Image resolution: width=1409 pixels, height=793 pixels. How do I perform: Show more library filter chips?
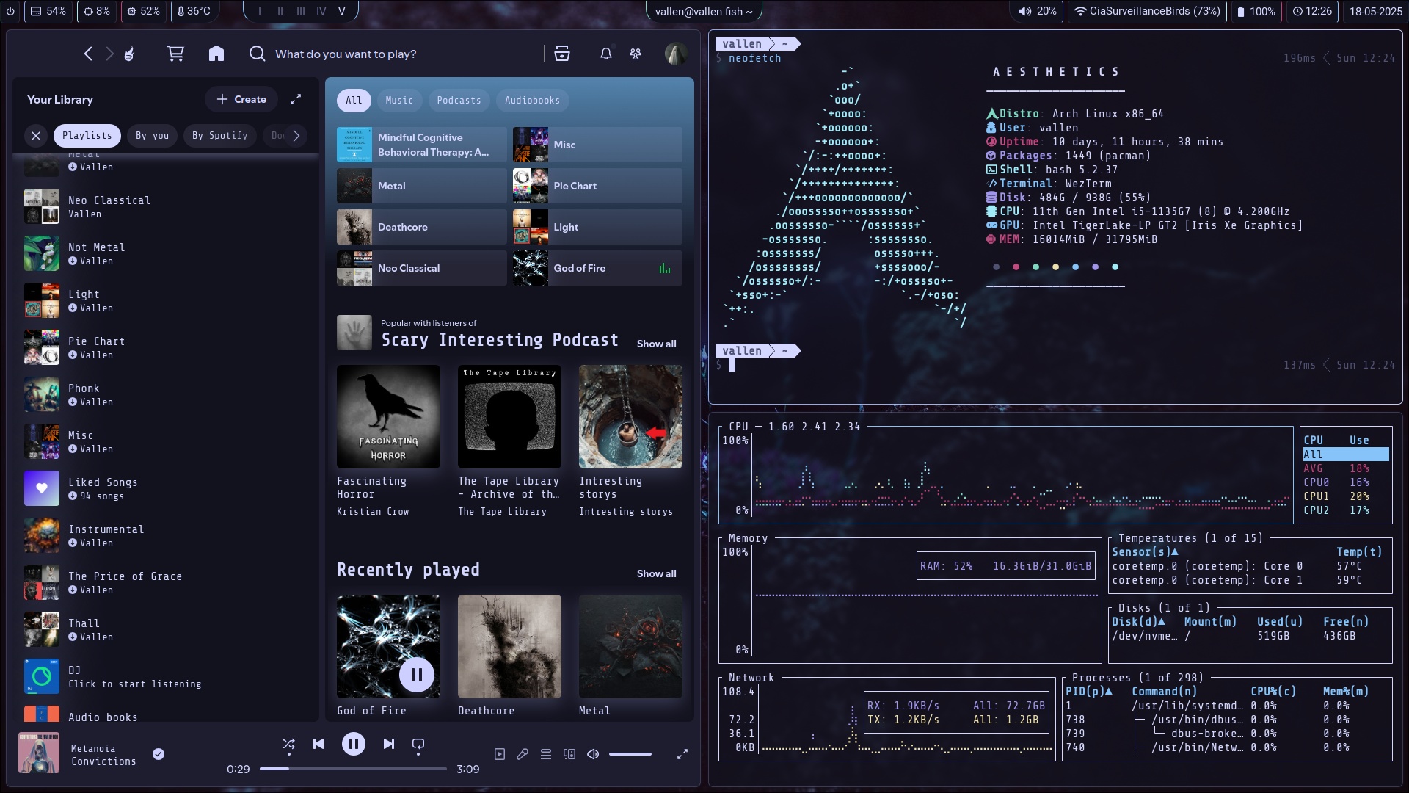click(296, 135)
